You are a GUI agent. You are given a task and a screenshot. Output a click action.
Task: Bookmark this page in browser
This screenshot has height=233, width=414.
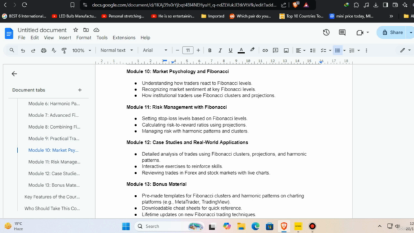click(72, 5)
